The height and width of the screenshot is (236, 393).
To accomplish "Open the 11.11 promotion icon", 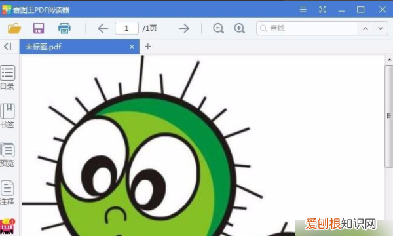I will 7,226.
